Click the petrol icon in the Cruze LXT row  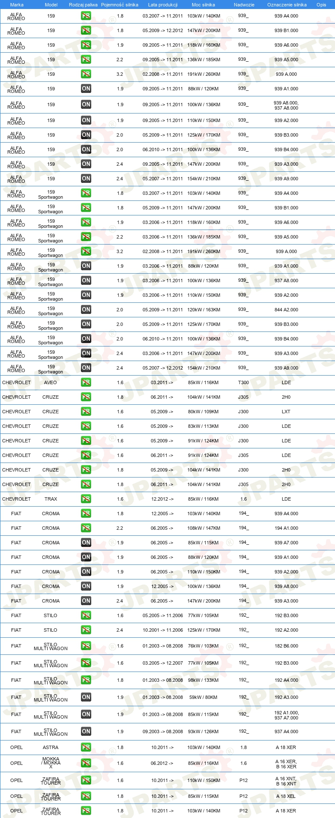pos(86,412)
